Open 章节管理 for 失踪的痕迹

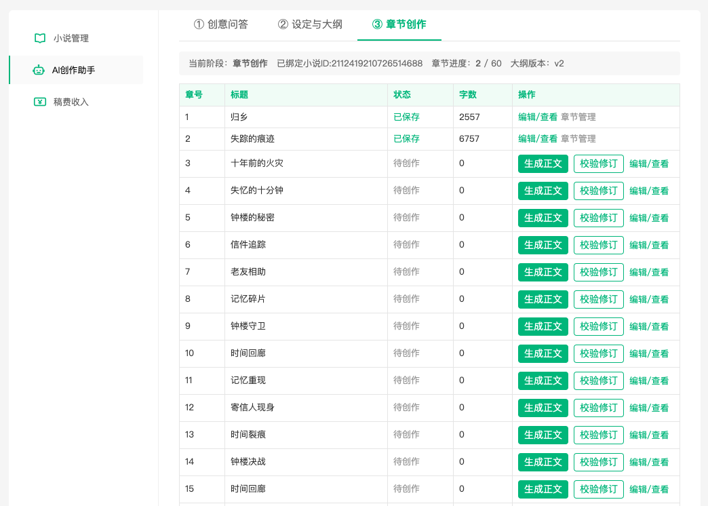point(578,138)
